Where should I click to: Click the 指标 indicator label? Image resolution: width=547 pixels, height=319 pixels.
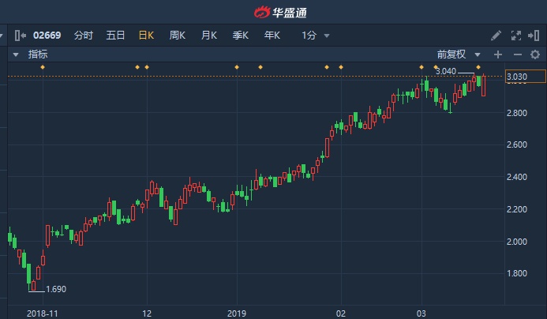tap(38, 54)
